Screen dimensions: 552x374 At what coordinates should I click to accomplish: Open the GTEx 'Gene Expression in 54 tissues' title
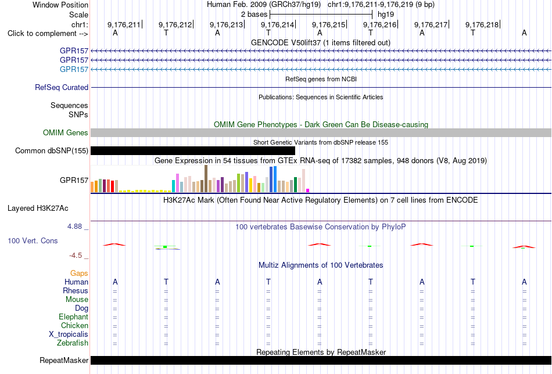click(x=321, y=161)
